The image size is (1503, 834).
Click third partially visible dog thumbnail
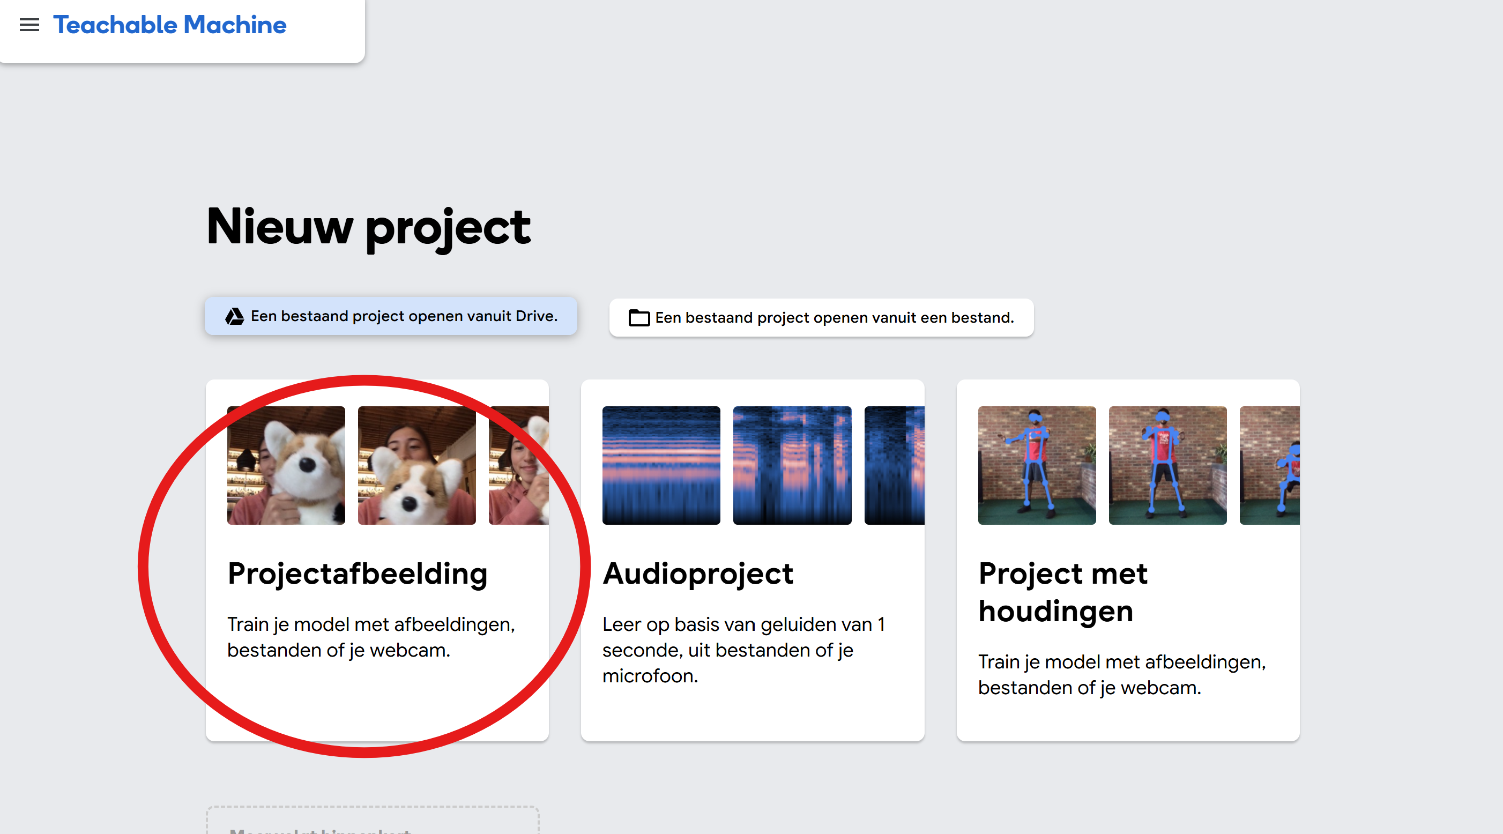(519, 465)
